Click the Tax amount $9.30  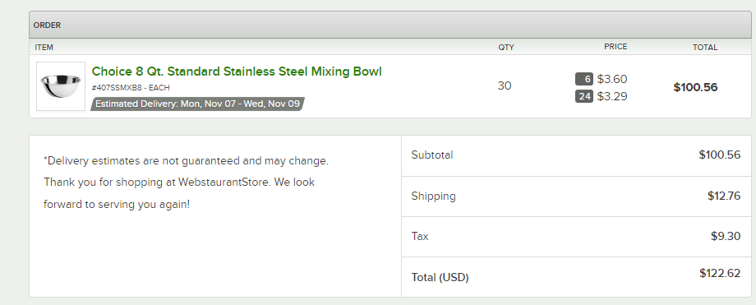point(726,236)
